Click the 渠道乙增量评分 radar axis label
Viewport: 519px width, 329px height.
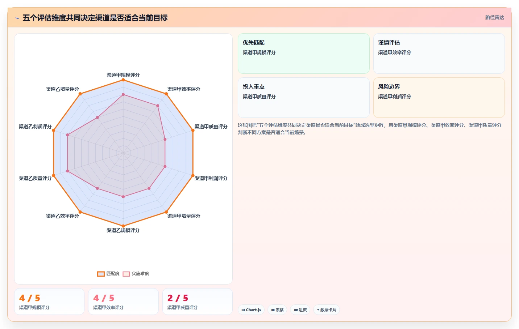pyautogui.click(x=62, y=89)
